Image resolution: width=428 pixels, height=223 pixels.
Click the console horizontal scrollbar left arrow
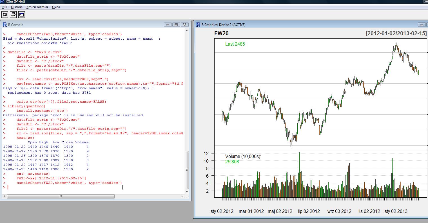click(4, 196)
